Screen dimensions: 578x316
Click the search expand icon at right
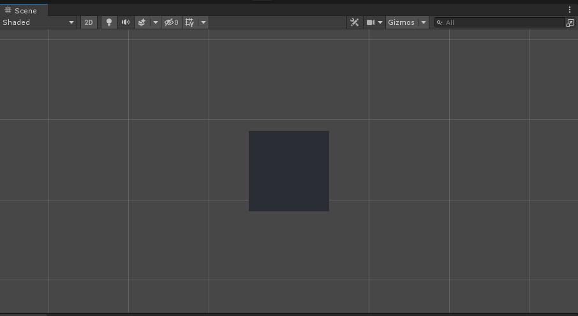pyautogui.click(x=570, y=23)
